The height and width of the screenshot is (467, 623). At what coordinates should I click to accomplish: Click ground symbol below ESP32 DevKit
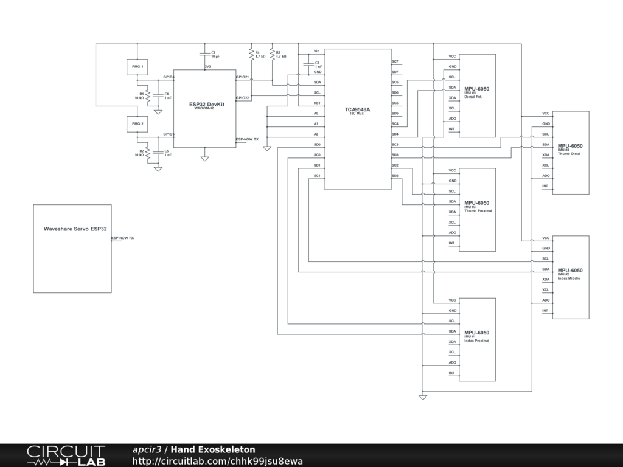204,159
